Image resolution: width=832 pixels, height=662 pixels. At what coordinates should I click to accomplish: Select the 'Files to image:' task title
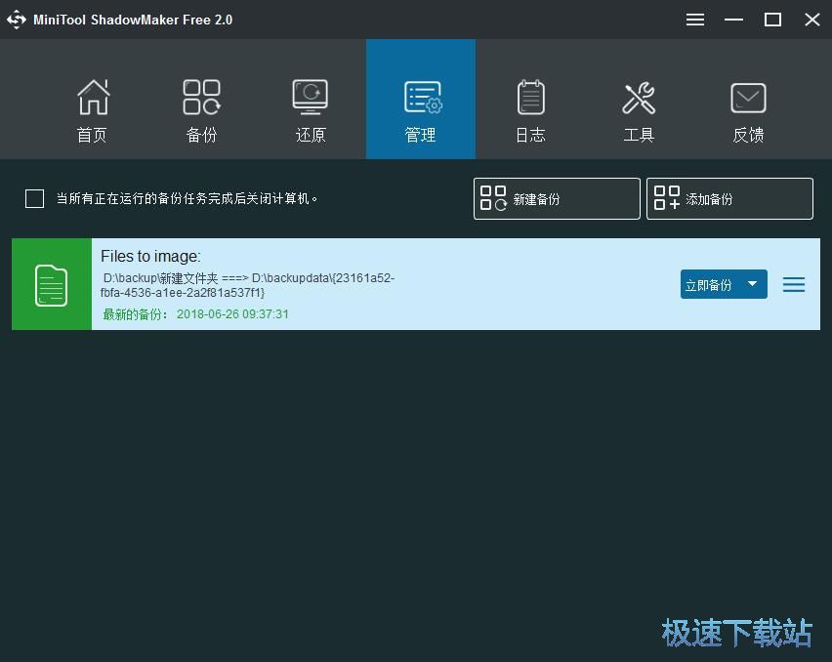[x=150, y=256]
